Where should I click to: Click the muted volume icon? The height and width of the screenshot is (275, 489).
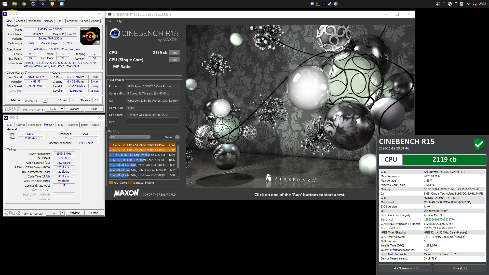474,4
